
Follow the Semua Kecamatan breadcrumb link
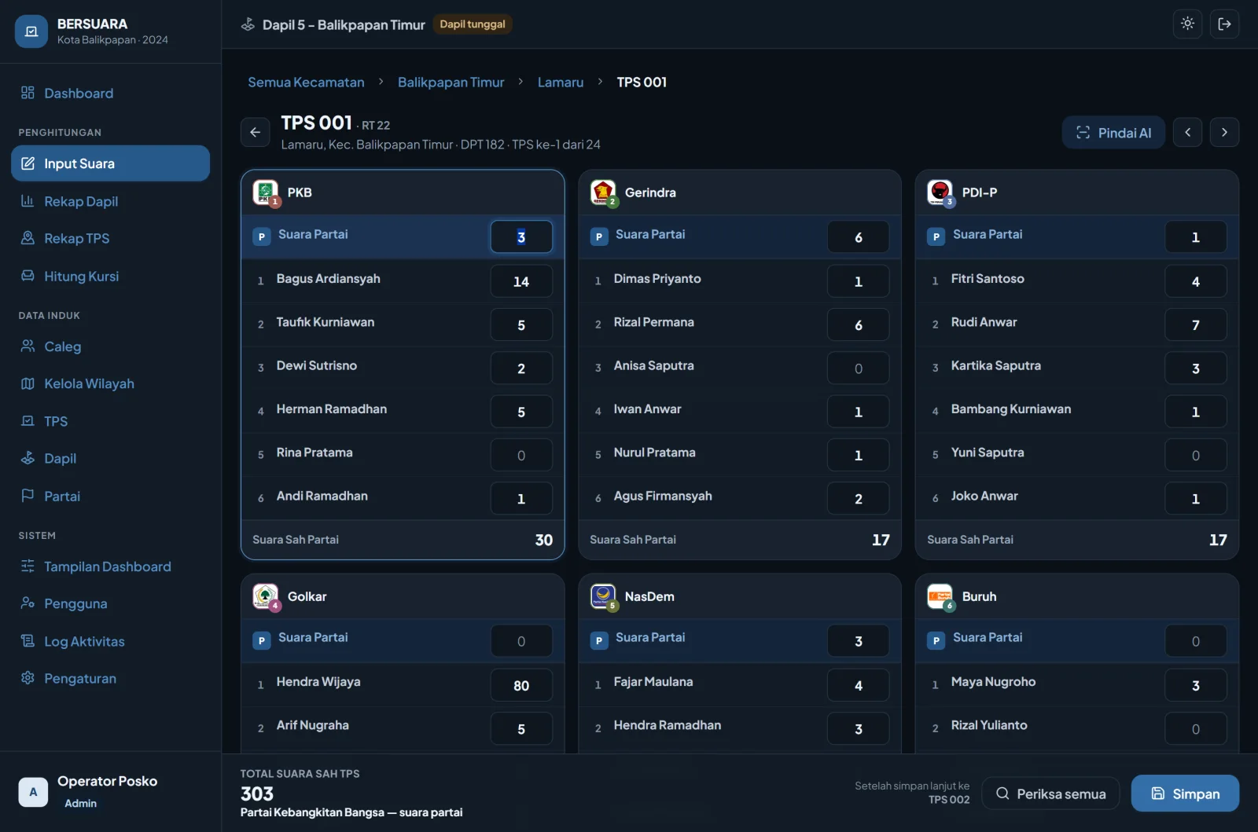point(306,82)
